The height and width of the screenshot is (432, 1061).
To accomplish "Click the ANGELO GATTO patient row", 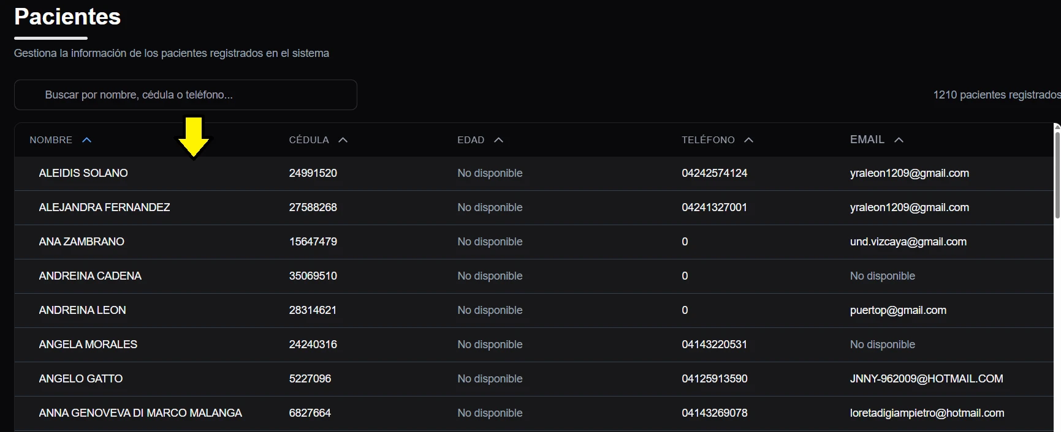I will [80, 379].
